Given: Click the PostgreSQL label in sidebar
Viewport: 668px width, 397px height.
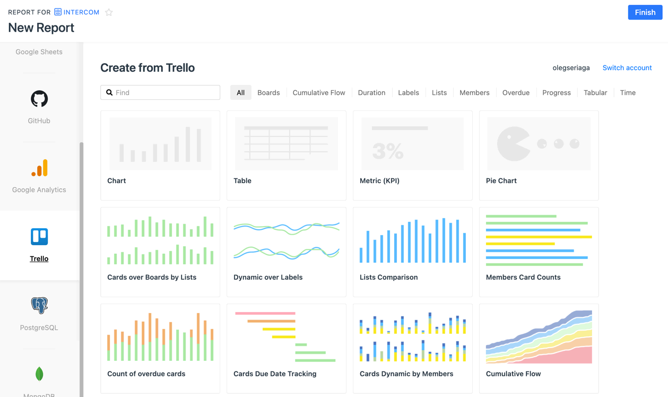Looking at the screenshot, I should (39, 328).
